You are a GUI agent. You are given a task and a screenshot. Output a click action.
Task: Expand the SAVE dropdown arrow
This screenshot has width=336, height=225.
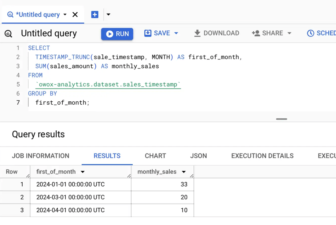pos(176,33)
